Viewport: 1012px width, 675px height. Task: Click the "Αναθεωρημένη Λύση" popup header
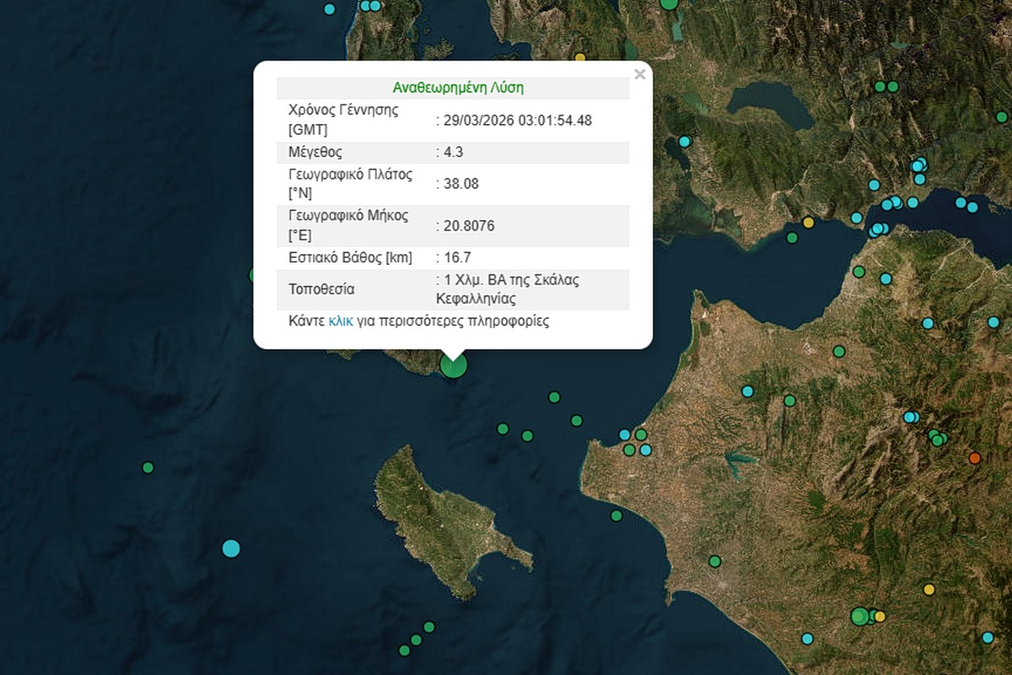(x=453, y=88)
